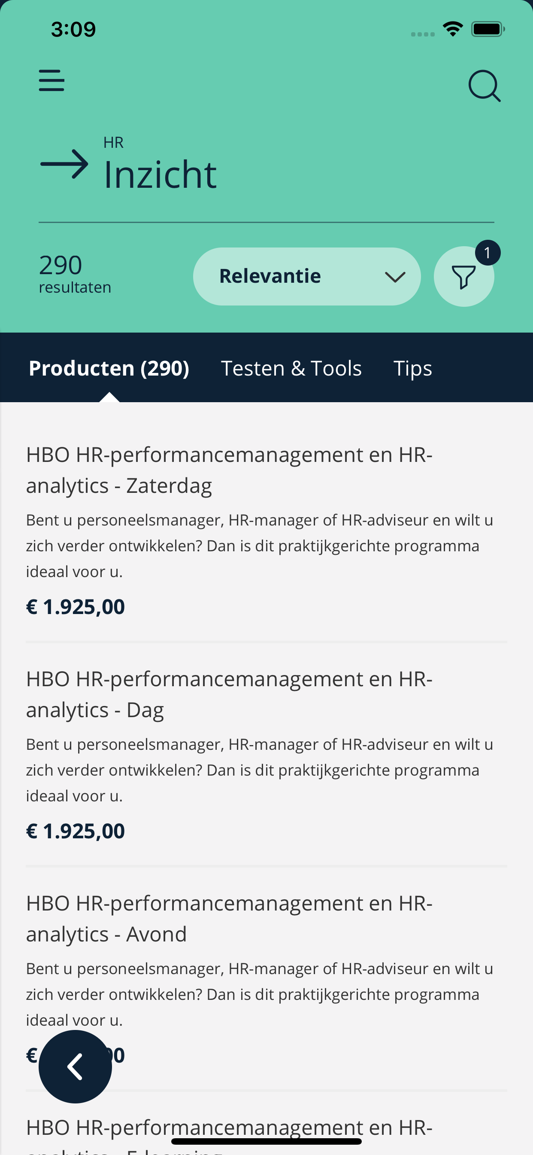Open the filter funnel button

463,277
